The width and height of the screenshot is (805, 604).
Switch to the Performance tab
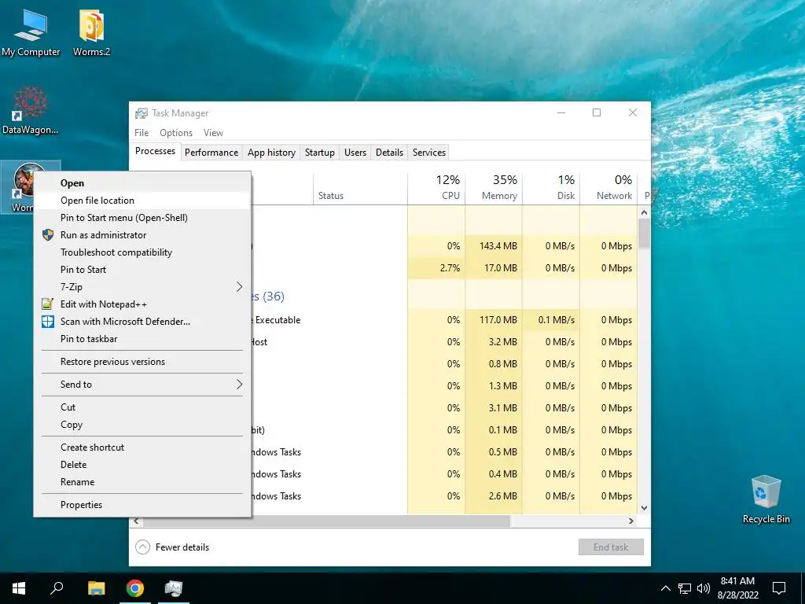click(211, 153)
